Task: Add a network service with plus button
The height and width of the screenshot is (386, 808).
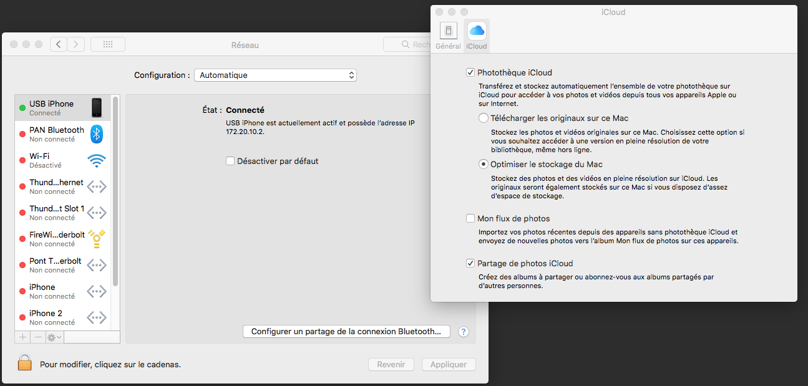Action: 23,337
